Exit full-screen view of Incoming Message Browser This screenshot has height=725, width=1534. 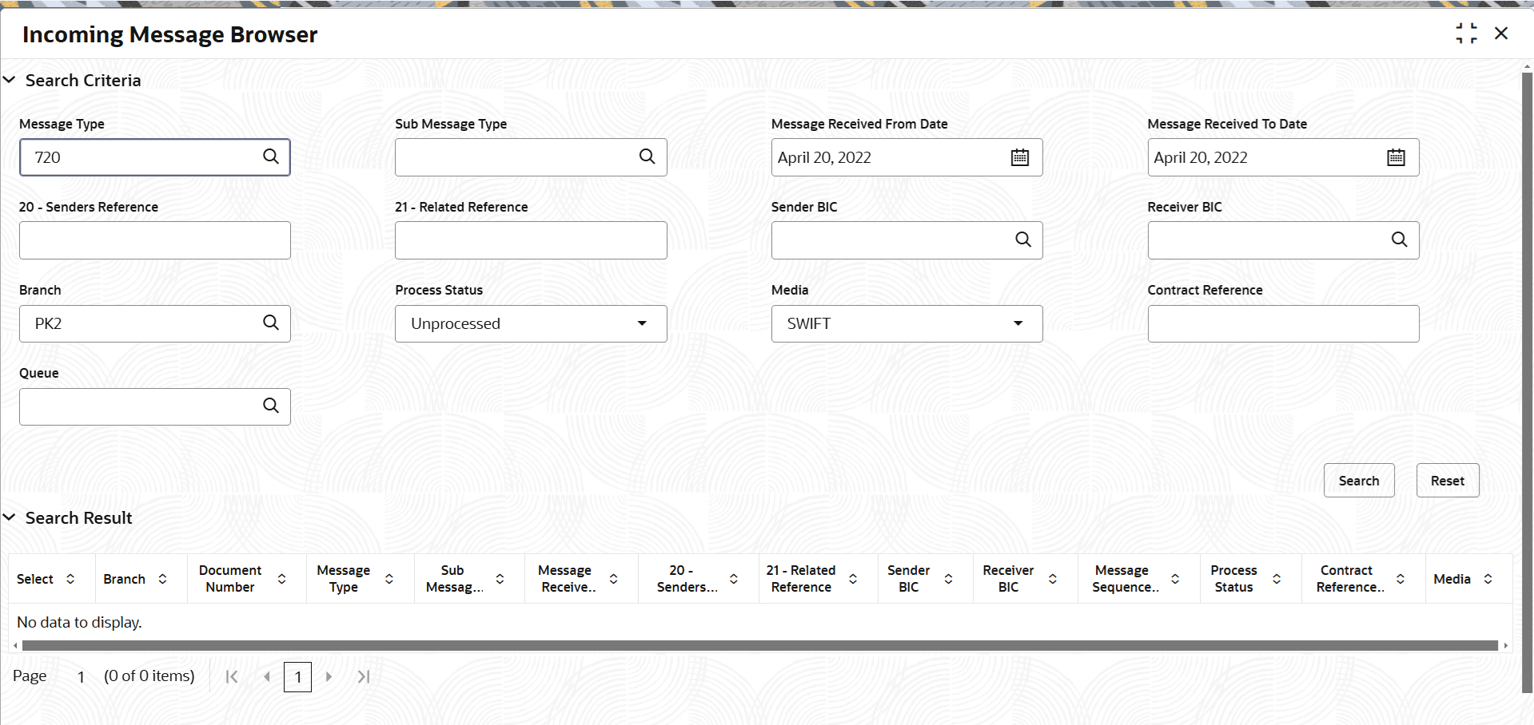[x=1467, y=34]
